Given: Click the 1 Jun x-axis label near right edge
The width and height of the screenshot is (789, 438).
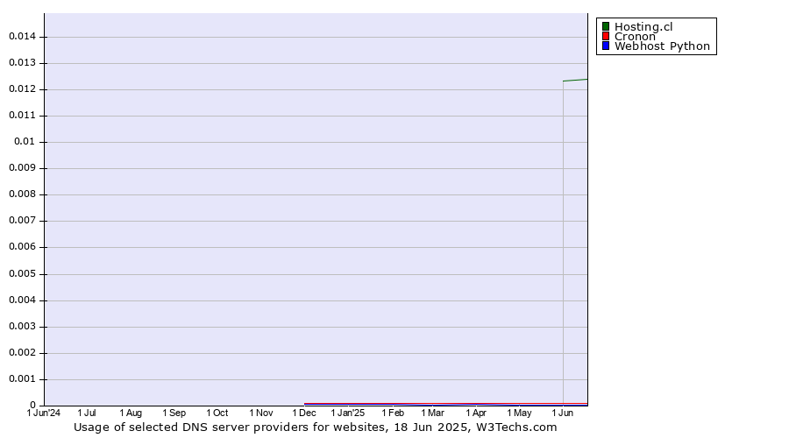Looking at the screenshot, I should tap(563, 413).
